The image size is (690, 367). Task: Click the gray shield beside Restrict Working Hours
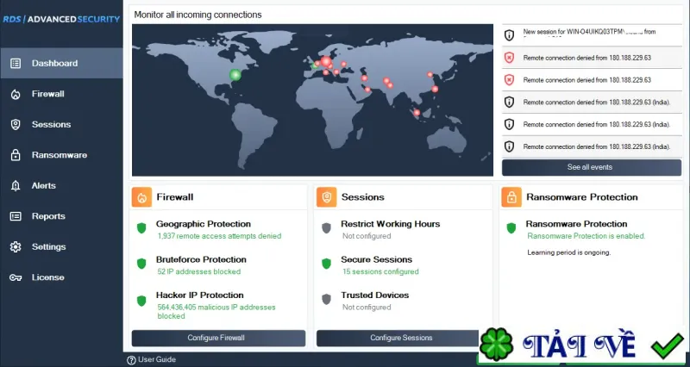[326, 228]
